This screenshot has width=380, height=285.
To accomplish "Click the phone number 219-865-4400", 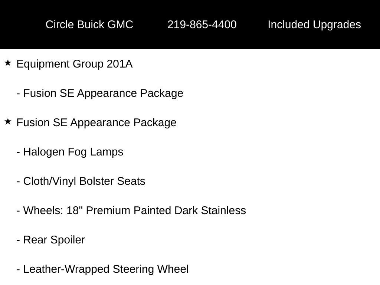I will (x=202, y=24).
